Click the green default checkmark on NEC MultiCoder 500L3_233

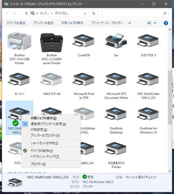(16, 123)
